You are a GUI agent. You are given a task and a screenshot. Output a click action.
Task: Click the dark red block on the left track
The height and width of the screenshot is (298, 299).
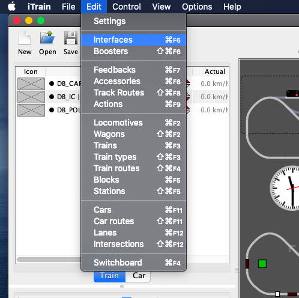(247, 264)
